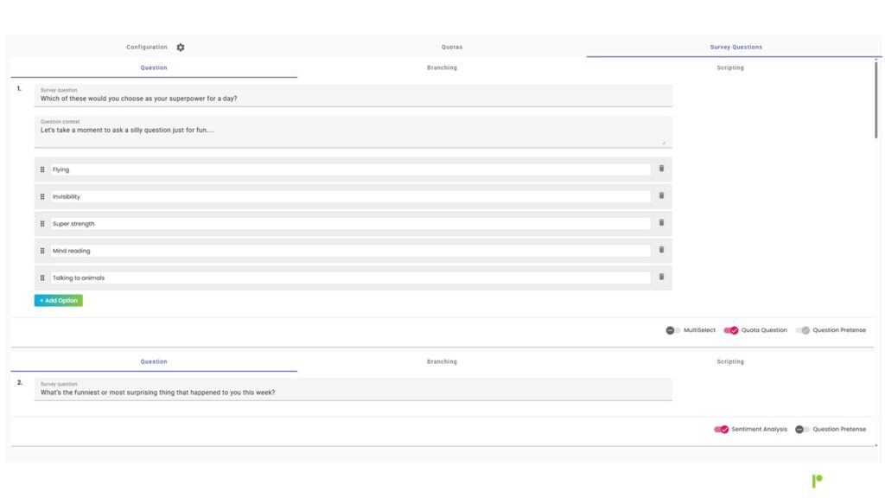The image size is (885, 498).
Task: Toggle Question Pretense for question 1
Action: [x=803, y=330]
